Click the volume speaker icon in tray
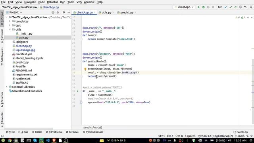This screenshot has height=143, width=254. [x=229, y=140]
